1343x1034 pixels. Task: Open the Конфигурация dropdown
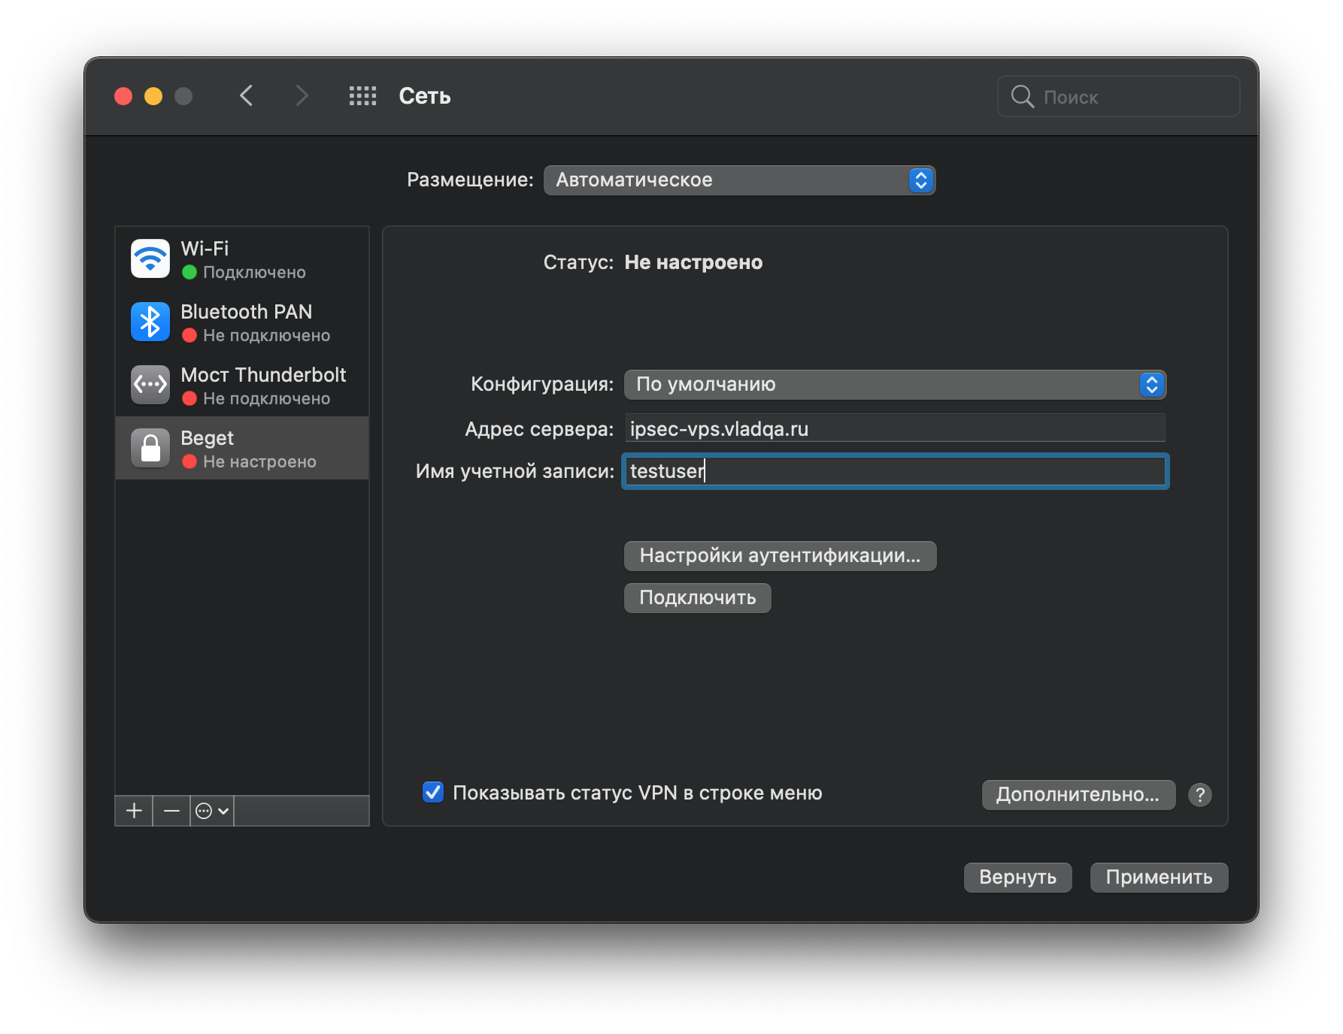click(895, 385)
